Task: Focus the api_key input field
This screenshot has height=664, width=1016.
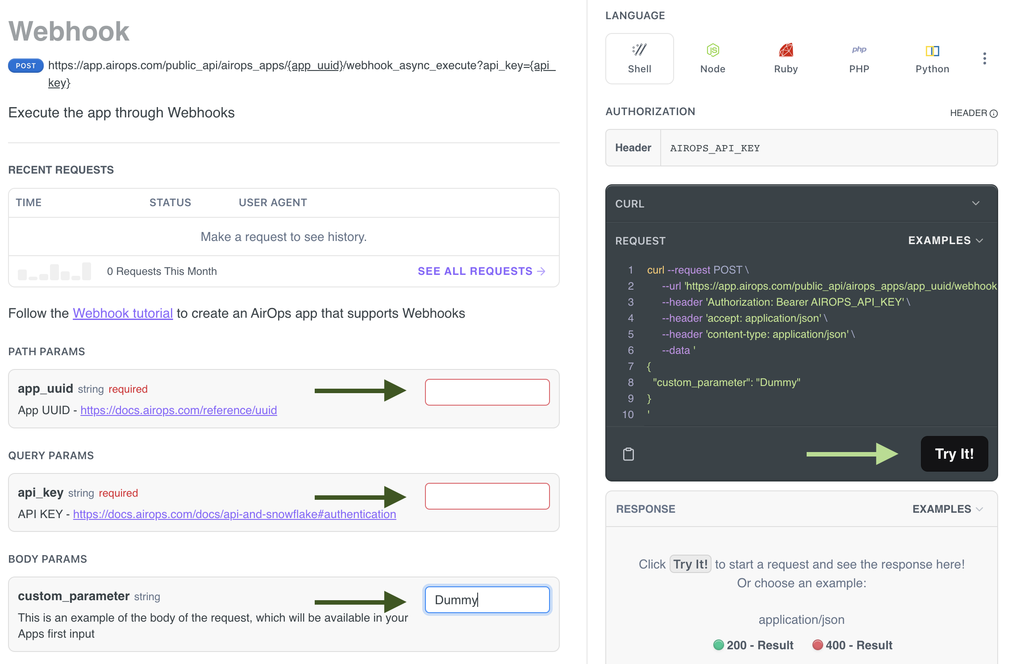Action: click(487, 496)
